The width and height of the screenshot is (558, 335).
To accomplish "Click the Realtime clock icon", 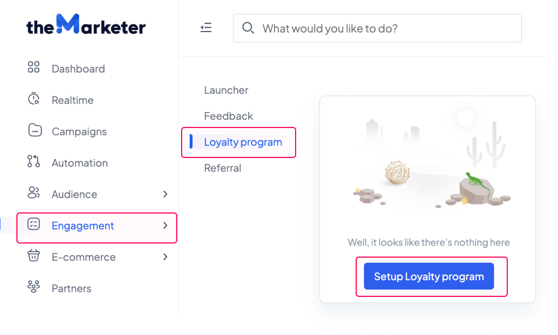I will [x=34, y=99].
